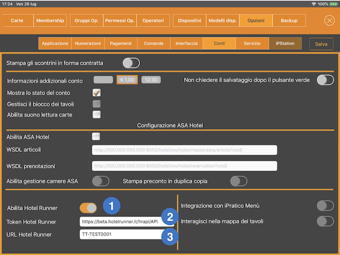
Task: Select the € 1,00 info option
Action: (127, 80)
